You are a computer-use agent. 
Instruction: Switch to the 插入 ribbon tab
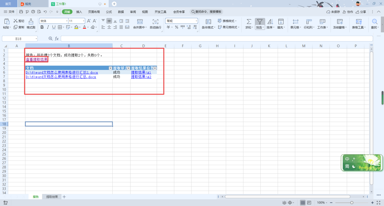(79, 12)
